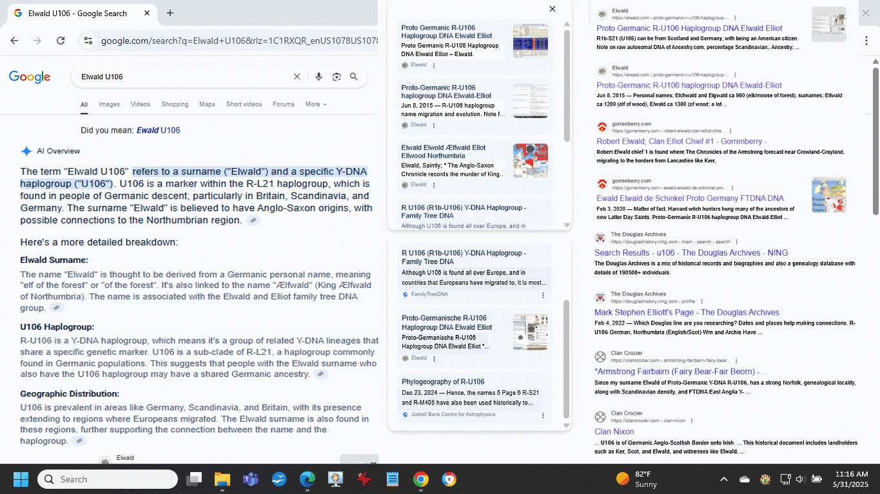Screen dimensions: 880x494
Task: Open three-dot menu beside Clan Nixon result URL
Action: 692,420
